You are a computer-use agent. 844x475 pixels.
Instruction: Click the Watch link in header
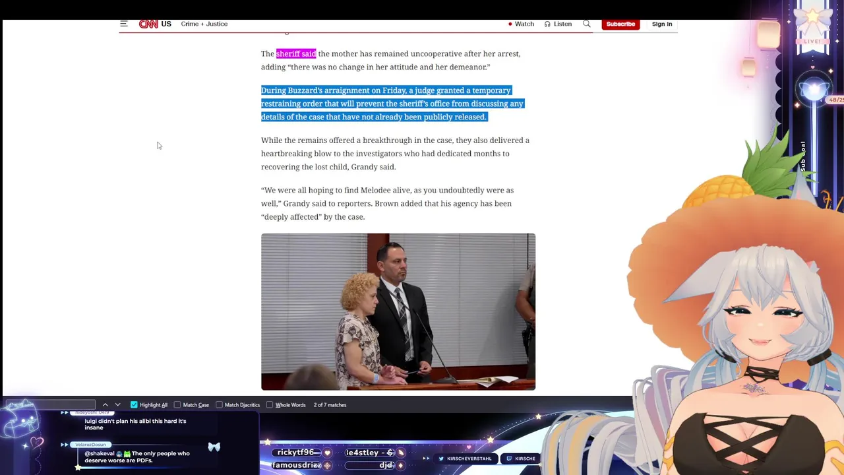point(521,24)
